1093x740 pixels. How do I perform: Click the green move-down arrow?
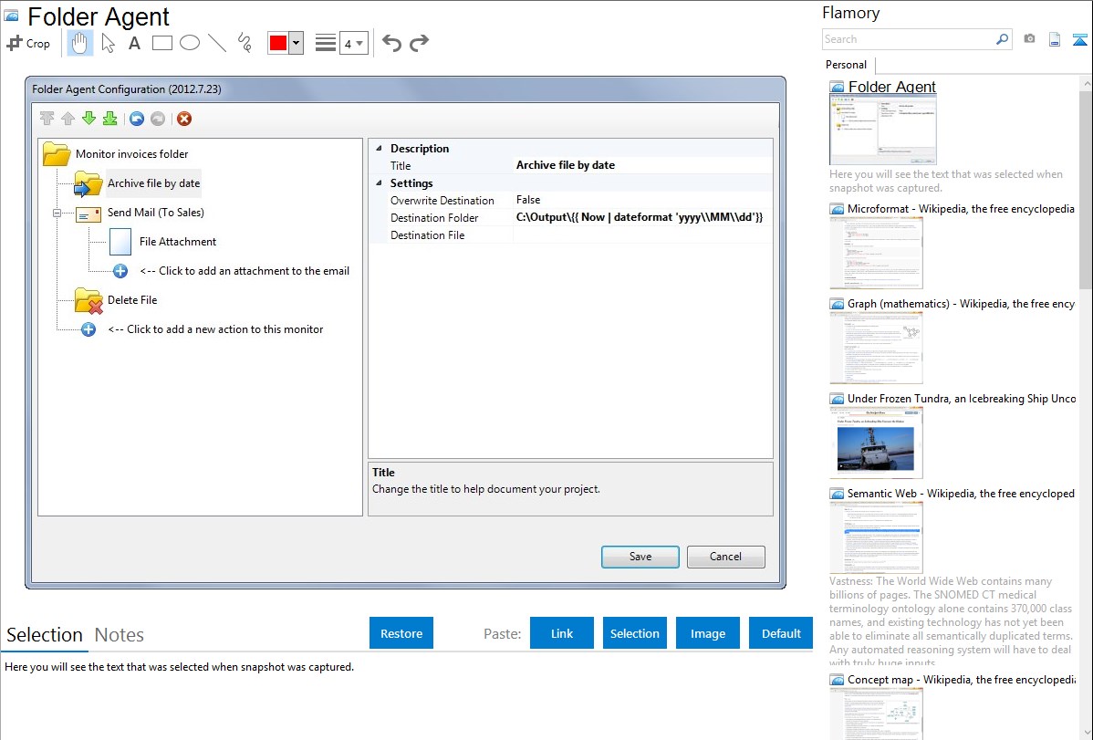click(x=88, y=119)
